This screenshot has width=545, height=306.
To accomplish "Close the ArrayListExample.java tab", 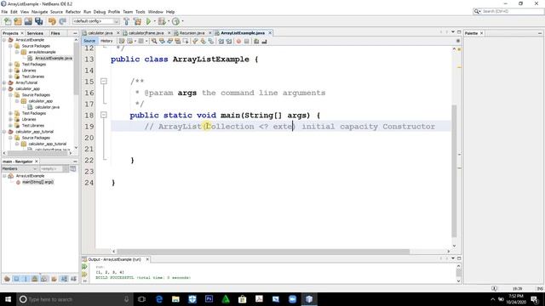I will click(270, 33).
